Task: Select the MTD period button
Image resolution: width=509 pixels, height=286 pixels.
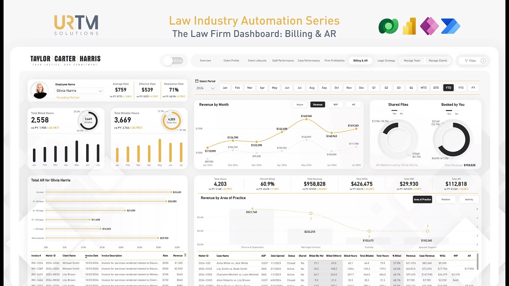Action: [x=424, y=88]
